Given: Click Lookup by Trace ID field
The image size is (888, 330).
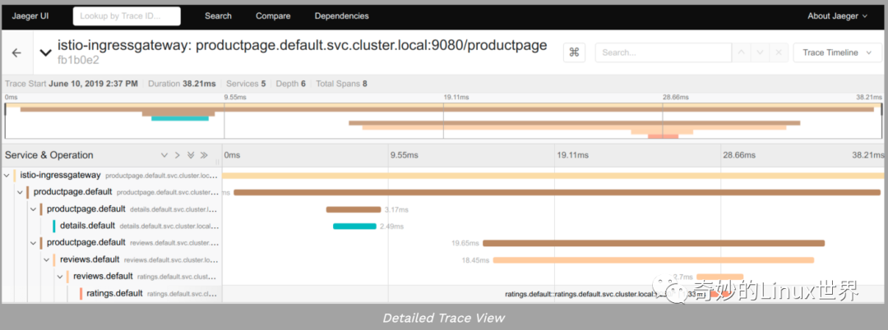Looking at the screenshot, I should point(127,16).
